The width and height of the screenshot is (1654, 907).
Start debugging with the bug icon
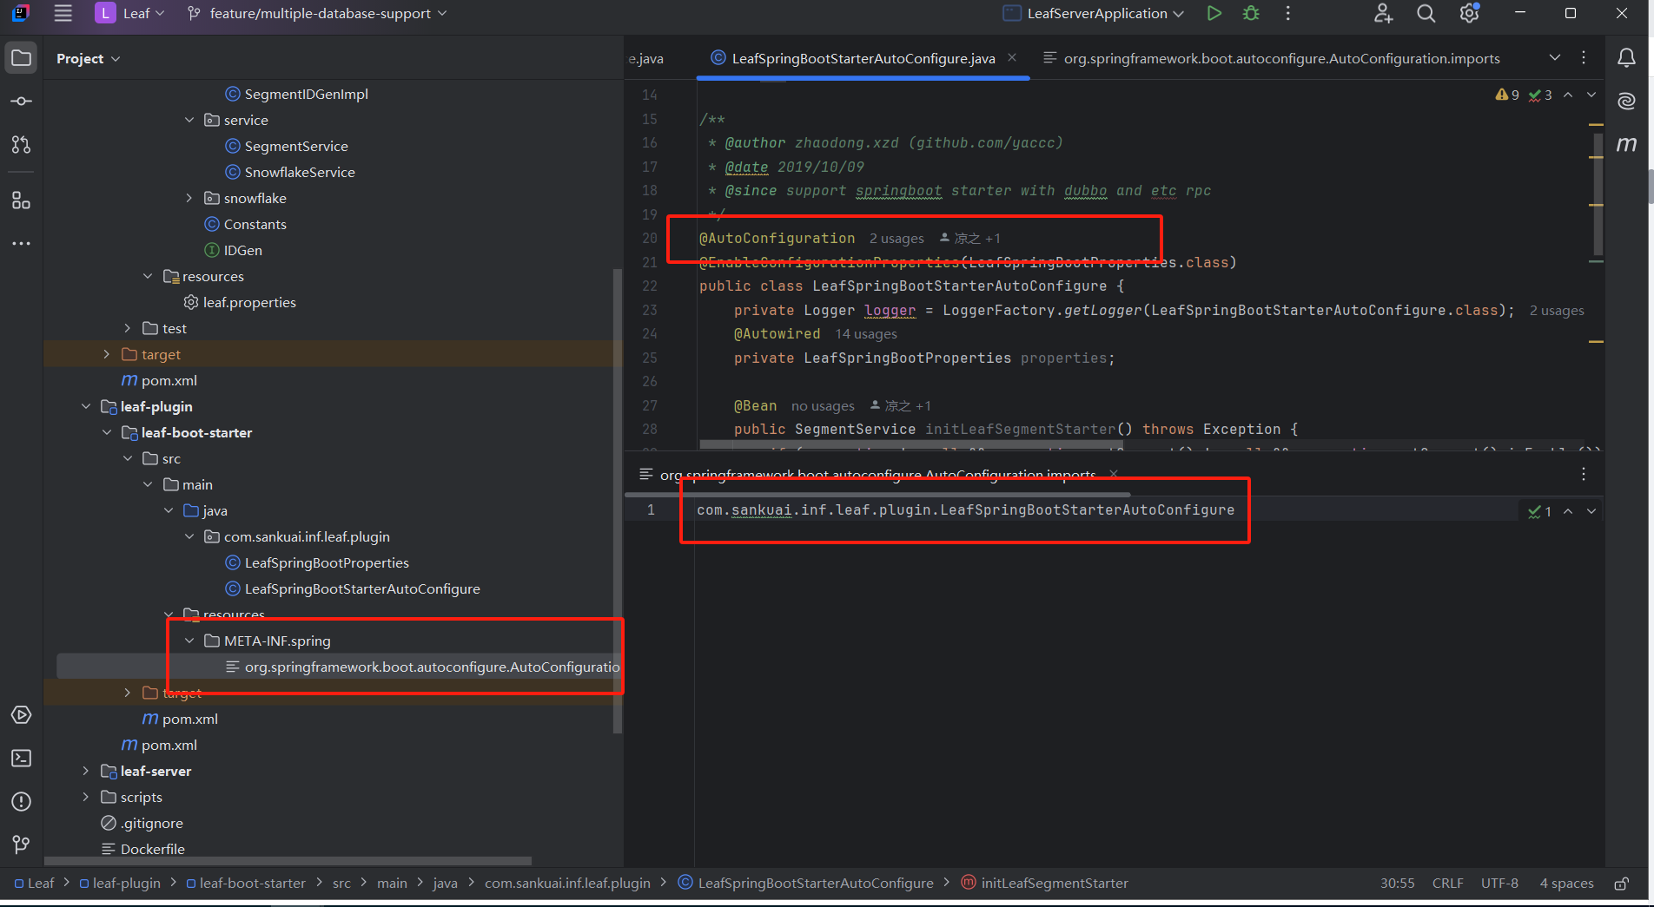point(1251,13)
